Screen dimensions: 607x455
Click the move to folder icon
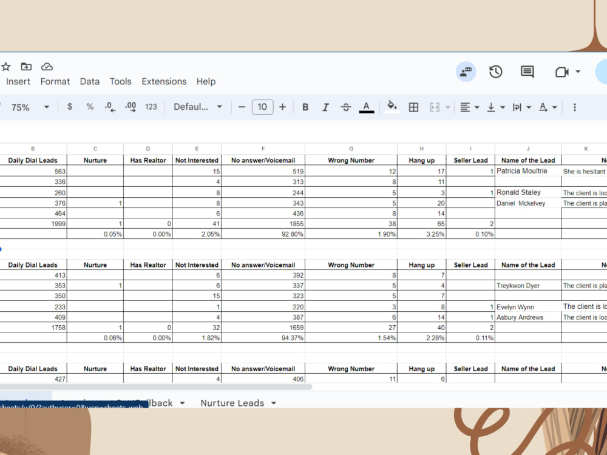(26, 67)
